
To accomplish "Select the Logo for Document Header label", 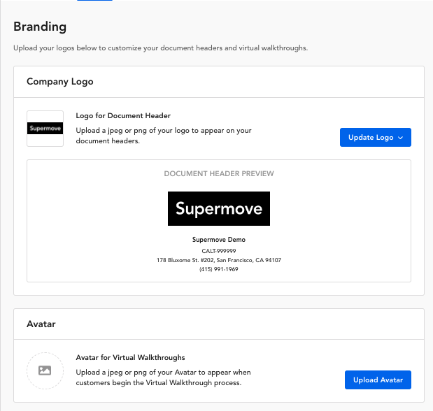I will click(x=123, y=115).
